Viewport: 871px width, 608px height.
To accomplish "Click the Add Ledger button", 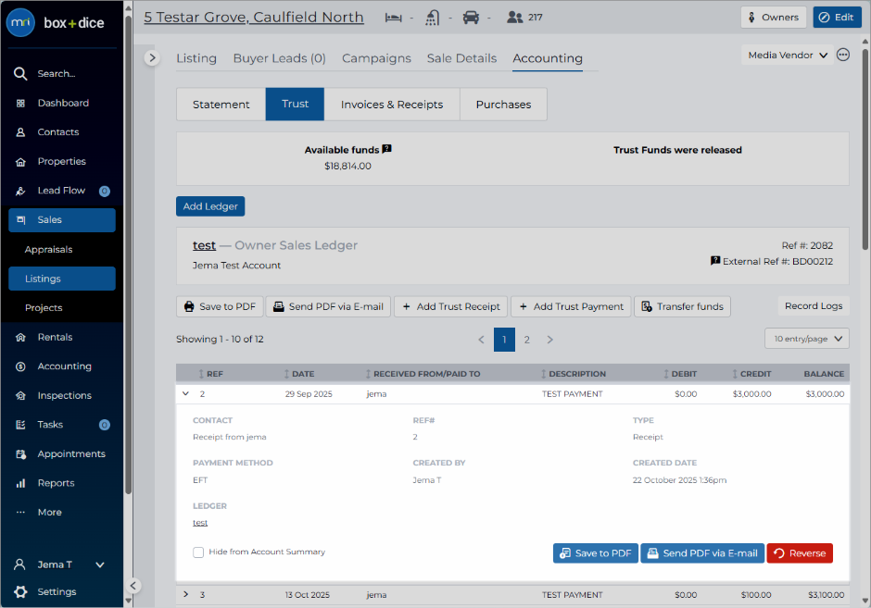I will [x=210, y=206].
